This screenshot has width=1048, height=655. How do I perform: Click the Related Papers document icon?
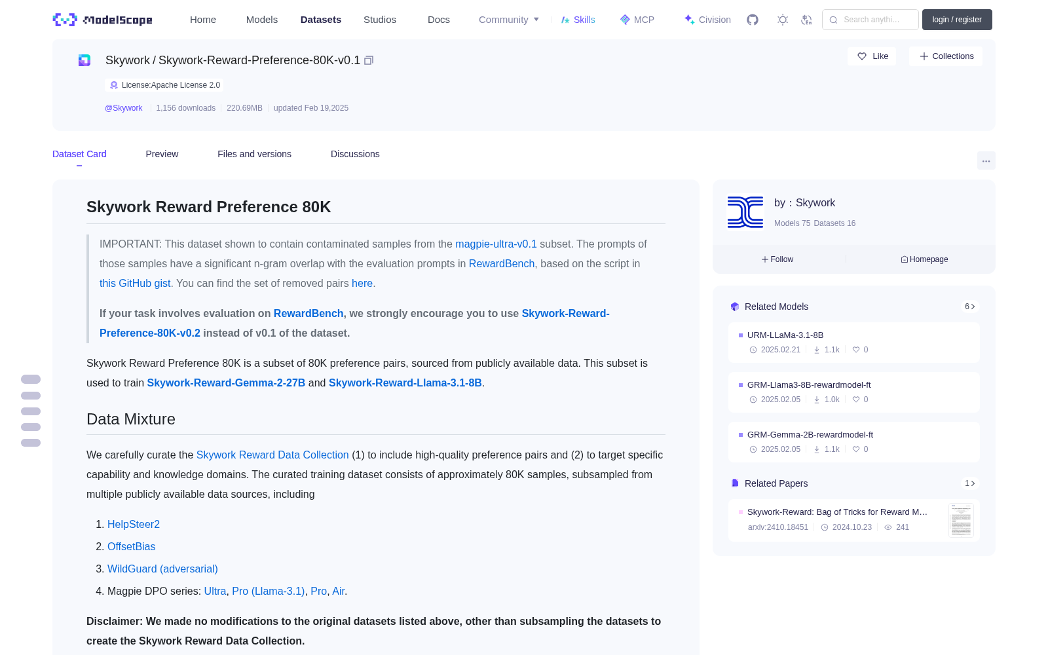(x=735, y=483)
